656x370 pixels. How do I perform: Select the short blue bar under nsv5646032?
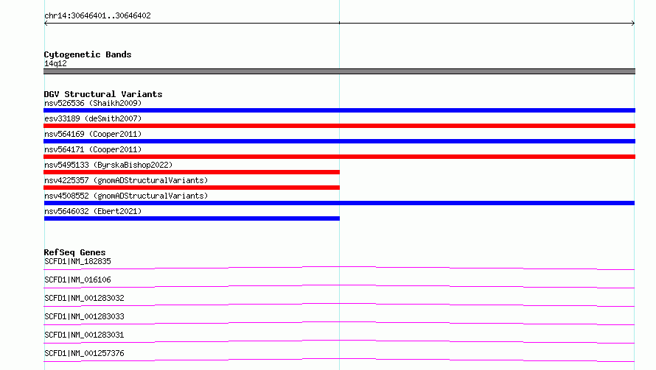tap(192, 218)
